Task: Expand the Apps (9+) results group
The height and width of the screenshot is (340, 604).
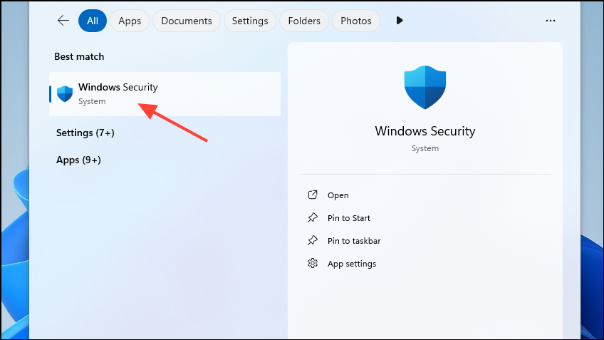Action: (x=78, y=160)
